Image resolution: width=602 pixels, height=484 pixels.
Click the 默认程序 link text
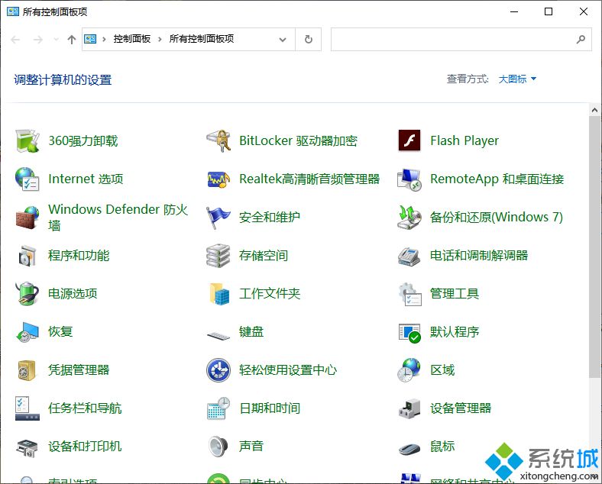[455, 332]
